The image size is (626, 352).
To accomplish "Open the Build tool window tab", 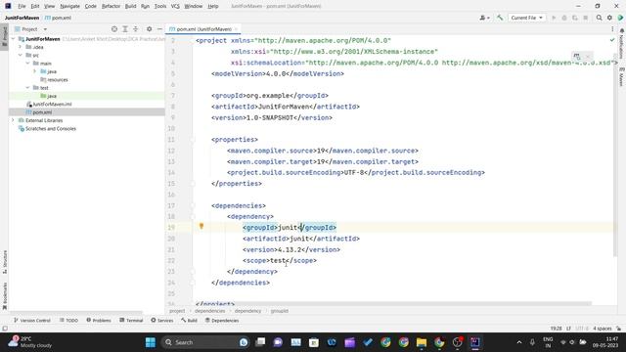I will 189,320.
